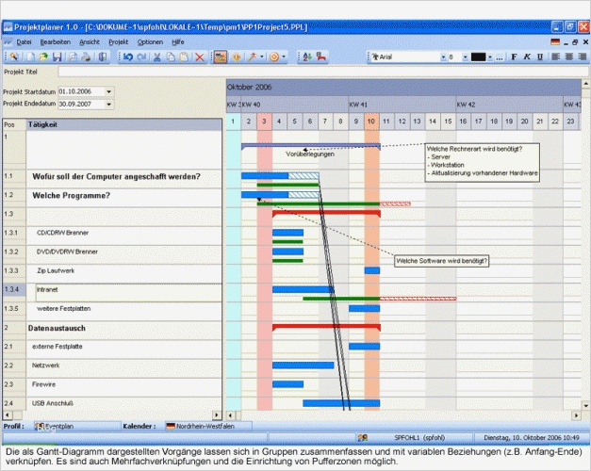Click the magic wand tool icon
Screen dimensions: 591x471
(252, 57)
